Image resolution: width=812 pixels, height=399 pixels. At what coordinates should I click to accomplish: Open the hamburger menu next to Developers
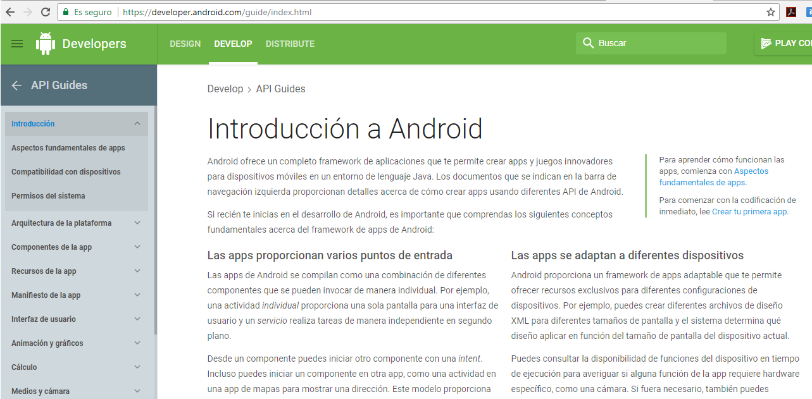tap(17, 44)
